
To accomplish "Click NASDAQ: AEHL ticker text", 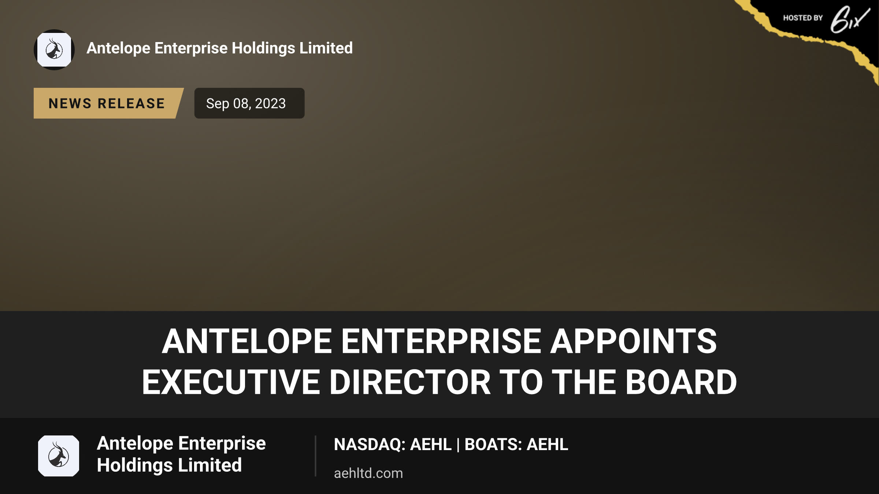I will pos(393,444).
